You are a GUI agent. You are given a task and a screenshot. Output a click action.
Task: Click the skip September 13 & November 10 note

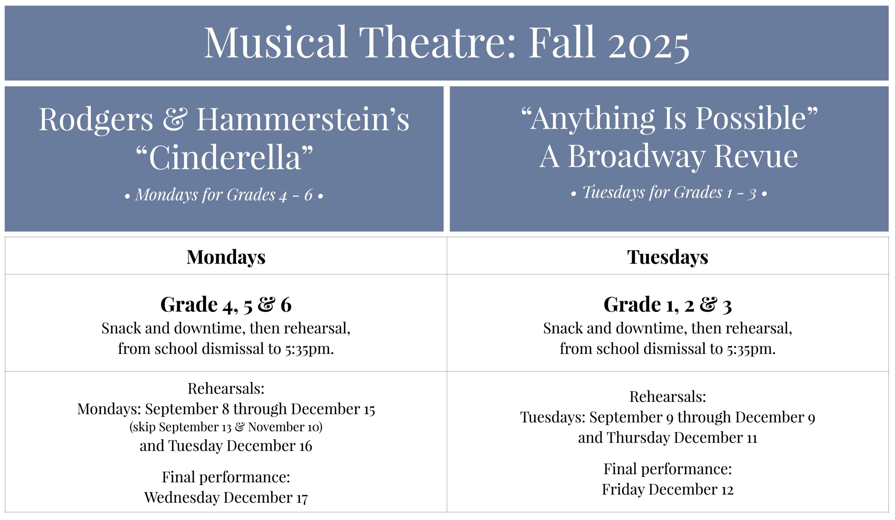point(226,427)
